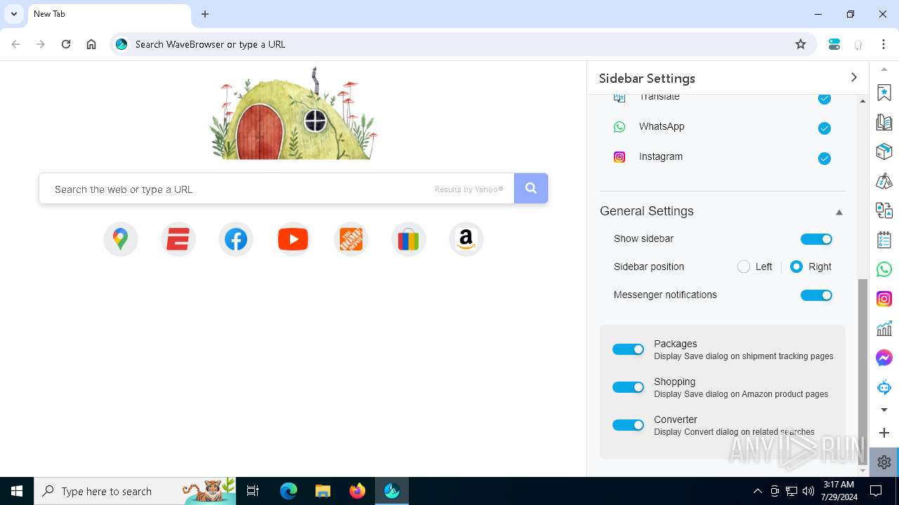
Task: Turn off Show sidebar toggle
Action: [816, 239]
